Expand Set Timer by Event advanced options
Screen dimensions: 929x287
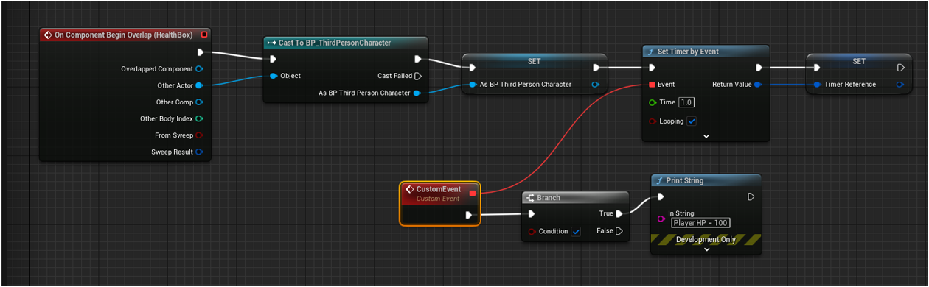706,136
